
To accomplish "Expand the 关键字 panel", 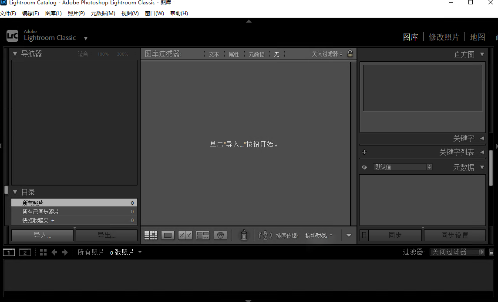I will click(x=482, y=139).
